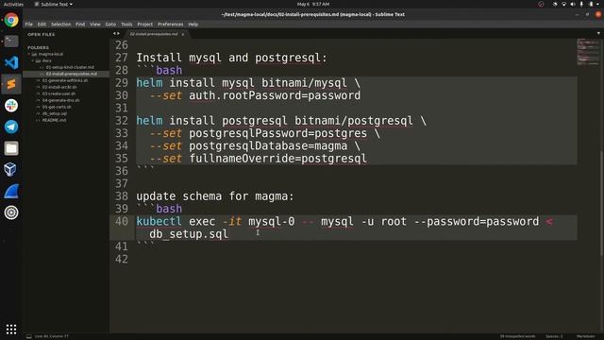
Task: Open the Spaces indentation selector
Action: coord(554,336)
